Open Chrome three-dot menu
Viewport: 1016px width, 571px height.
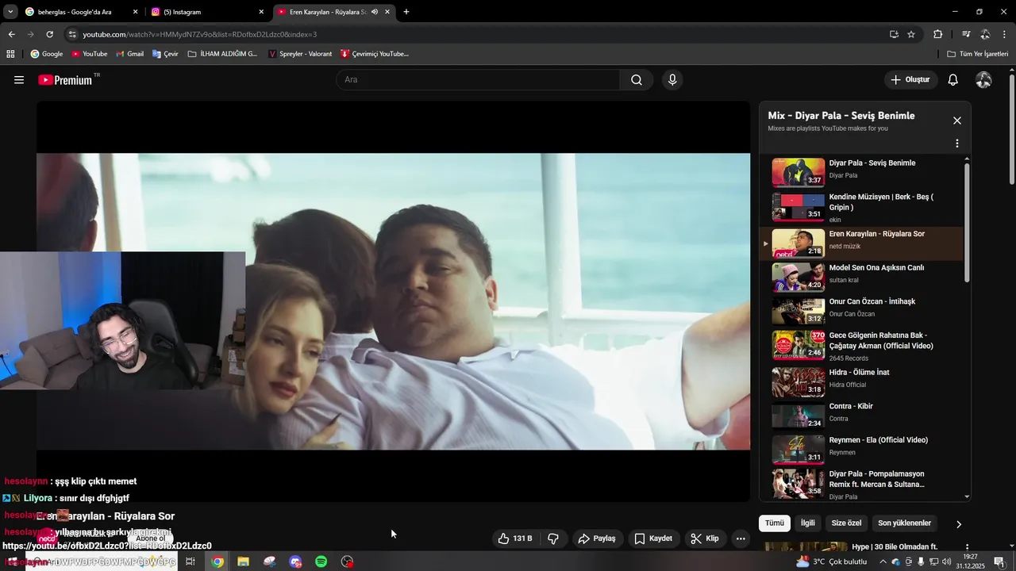click(1005, 34)
